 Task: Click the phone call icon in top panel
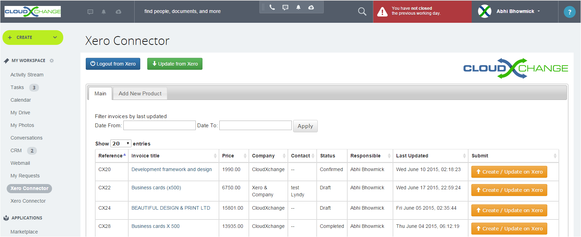coord(272,7)
